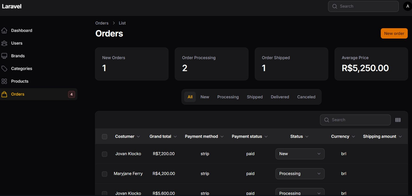The height and width of the screenshot is (196, 412).
Task: Select the Maryjane Ferry row checkbox
Action: click(104, 174)
